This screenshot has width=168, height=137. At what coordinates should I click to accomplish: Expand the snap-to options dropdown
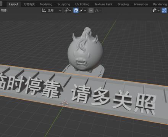click(83, 10)
